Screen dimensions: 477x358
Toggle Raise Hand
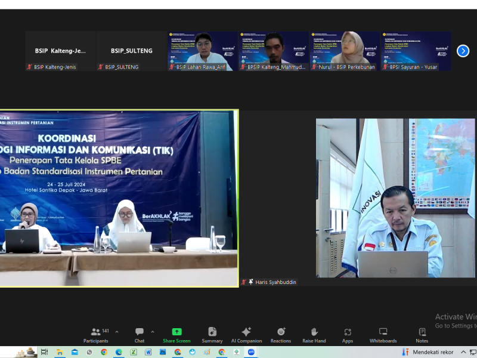click(314, 334)
